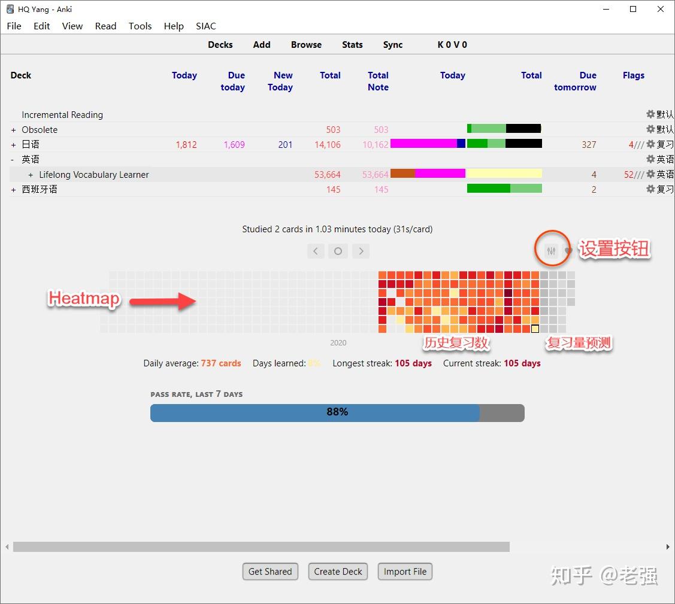Click the 88% pass rate progress bar
Viewport: 675px width, 604px height.
(x=337, y=412)
